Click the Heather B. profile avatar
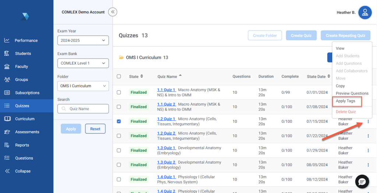The height and width of the screenshot is (193, 377). click(365, 12)
